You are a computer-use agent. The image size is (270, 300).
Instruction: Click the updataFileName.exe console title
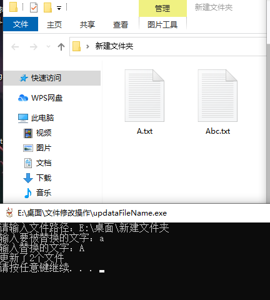92,213
